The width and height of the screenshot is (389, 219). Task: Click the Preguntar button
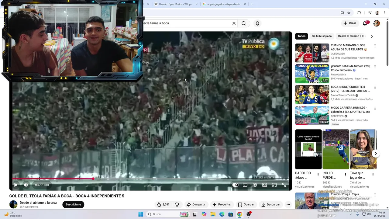pos(222,204)
